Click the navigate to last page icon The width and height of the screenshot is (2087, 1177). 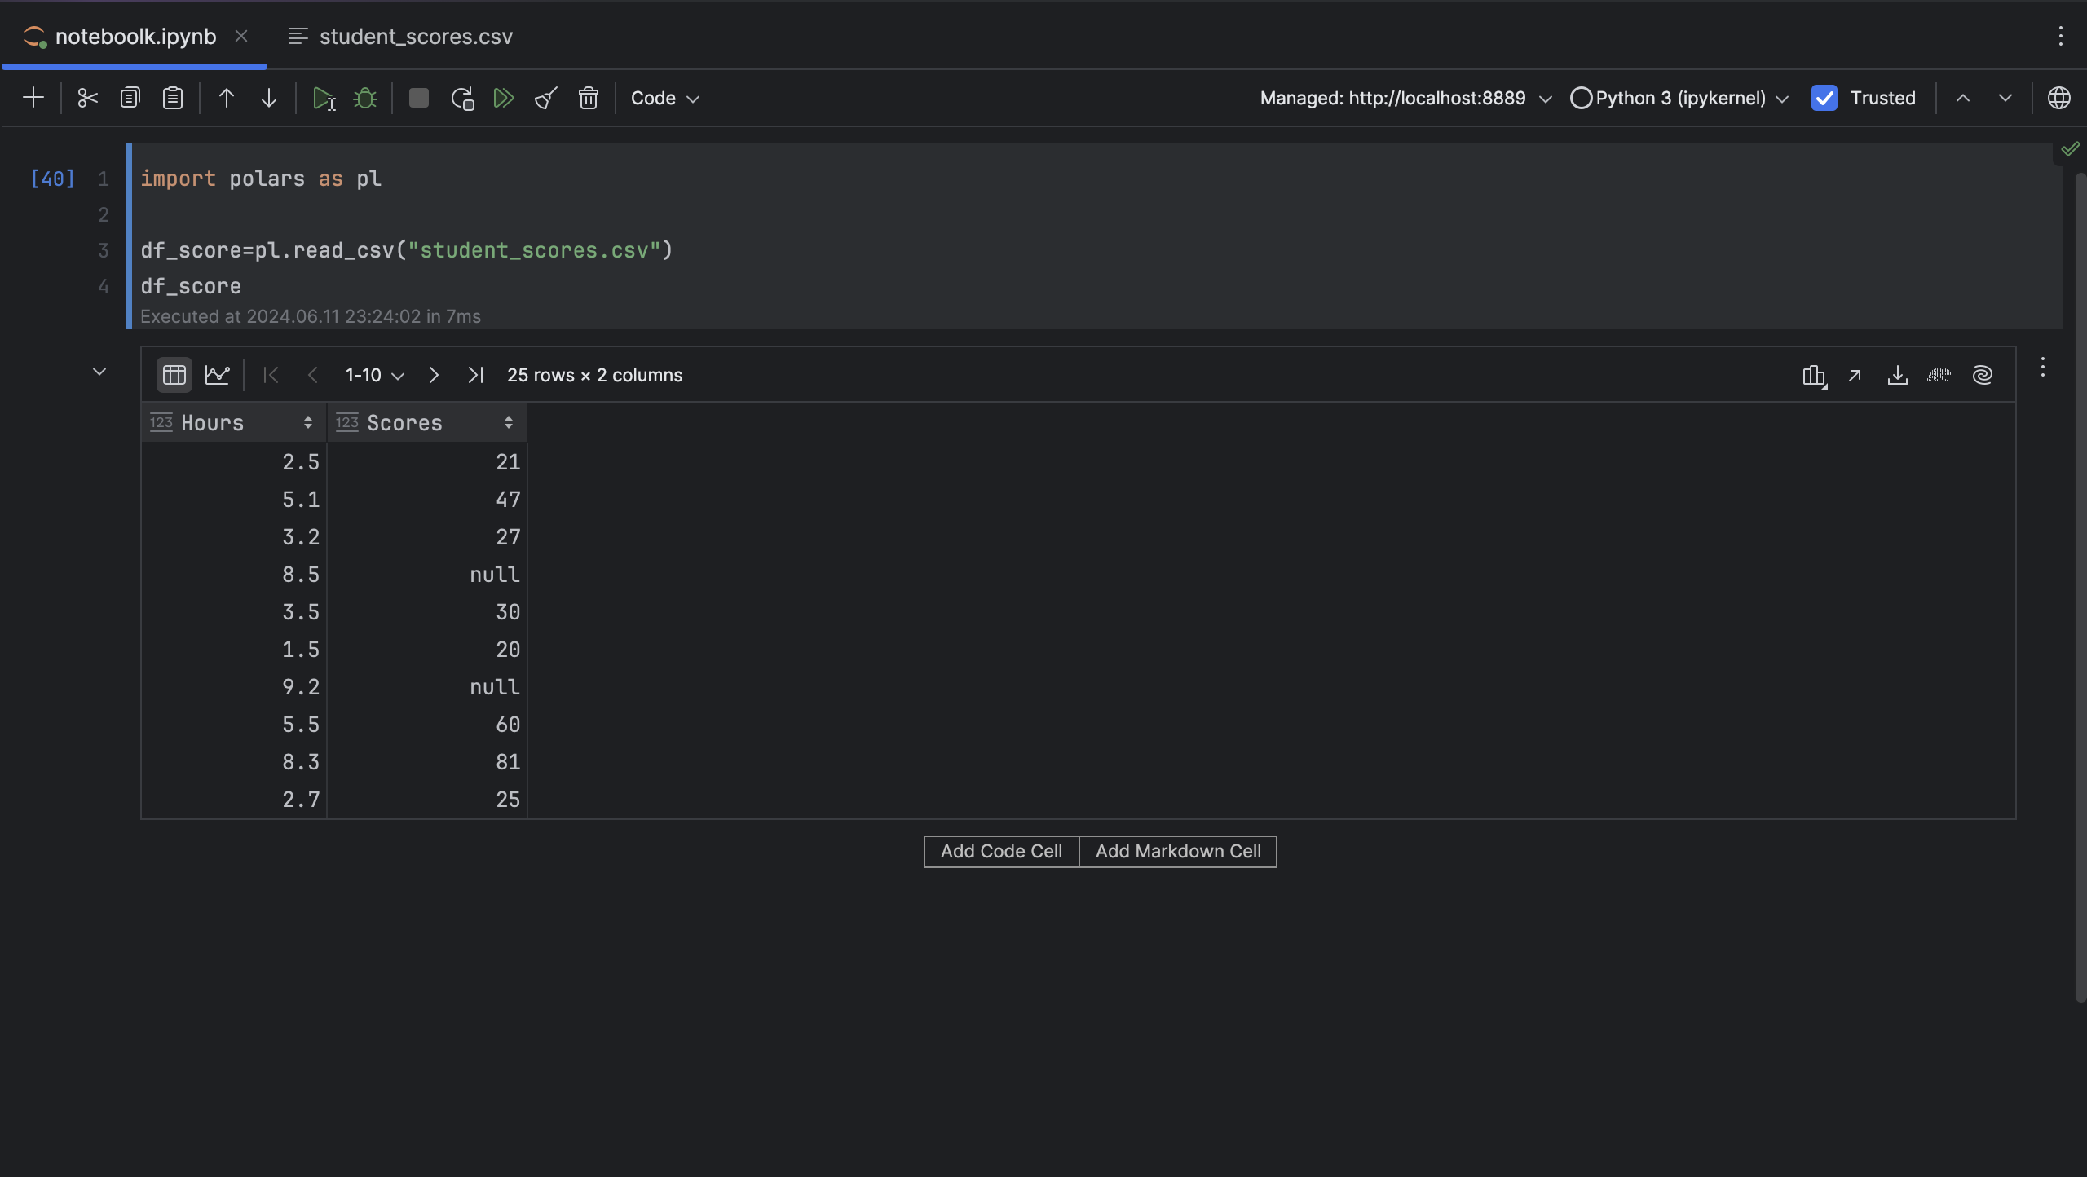coord(476,376)
